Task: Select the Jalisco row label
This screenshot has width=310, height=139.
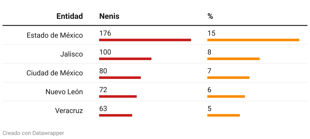Action: [72, 54]
